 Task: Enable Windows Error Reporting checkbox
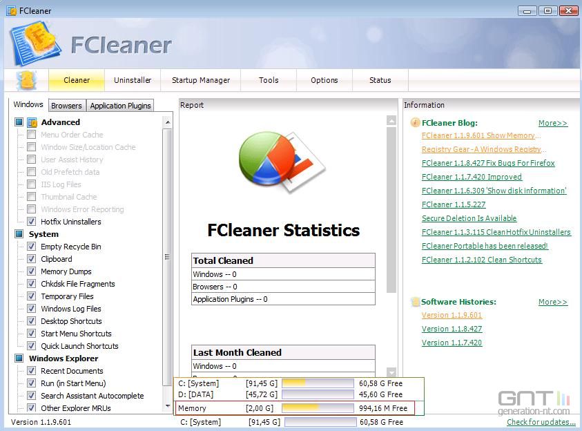click(x=32, y=209)
